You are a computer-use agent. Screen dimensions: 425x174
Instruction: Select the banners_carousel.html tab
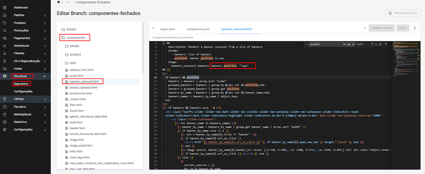pos(236,29)
